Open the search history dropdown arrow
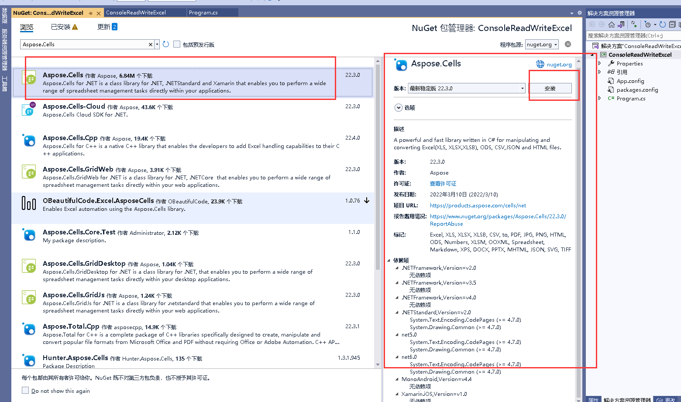This screenshot has width=681, height=402. click(x=157, y=45)
